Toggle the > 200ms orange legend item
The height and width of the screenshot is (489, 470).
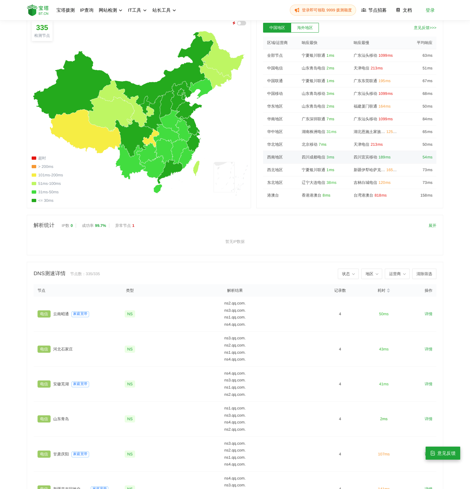42,167
